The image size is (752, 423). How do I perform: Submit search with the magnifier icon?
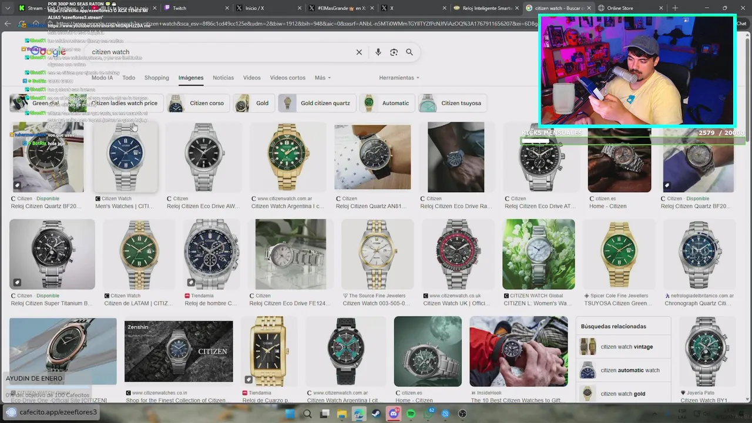(x=409, y=52)
